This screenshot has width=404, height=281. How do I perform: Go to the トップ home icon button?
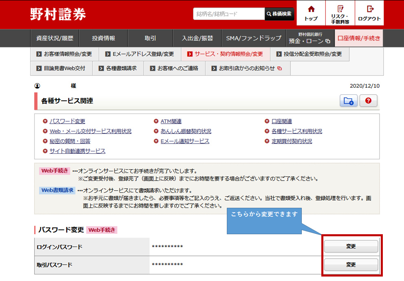point(311,13)
